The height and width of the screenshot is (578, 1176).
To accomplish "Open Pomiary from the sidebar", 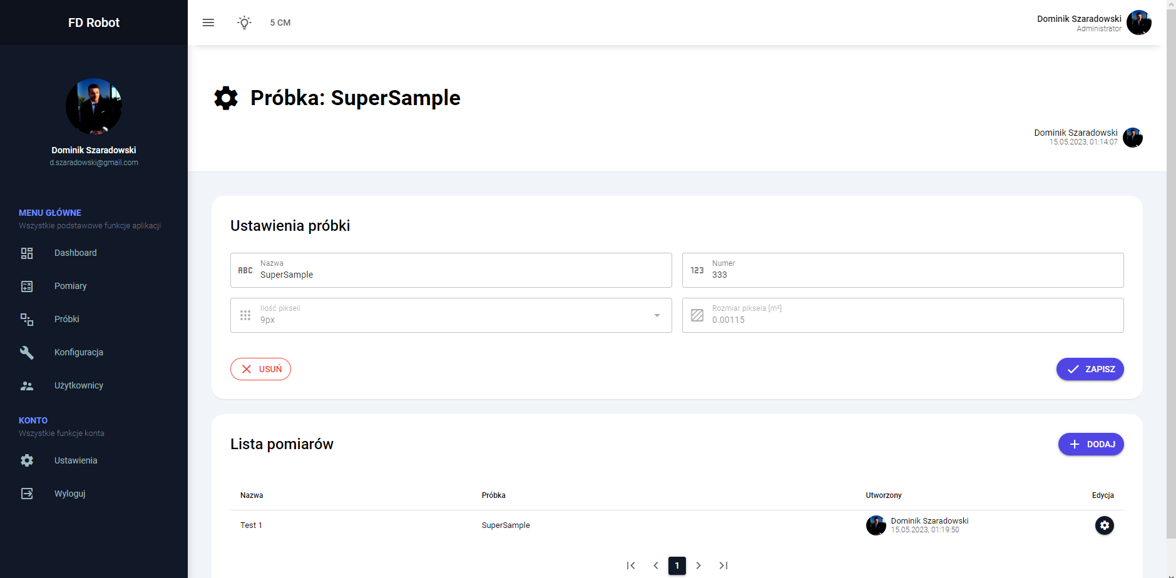I will pyautogui.click(x=70, y=286).
